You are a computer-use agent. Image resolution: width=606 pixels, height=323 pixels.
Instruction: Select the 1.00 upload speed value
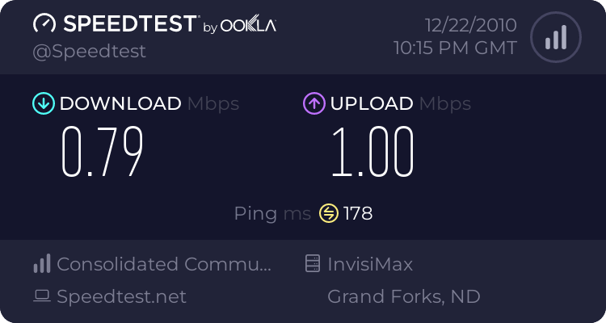tap(372, 152)
